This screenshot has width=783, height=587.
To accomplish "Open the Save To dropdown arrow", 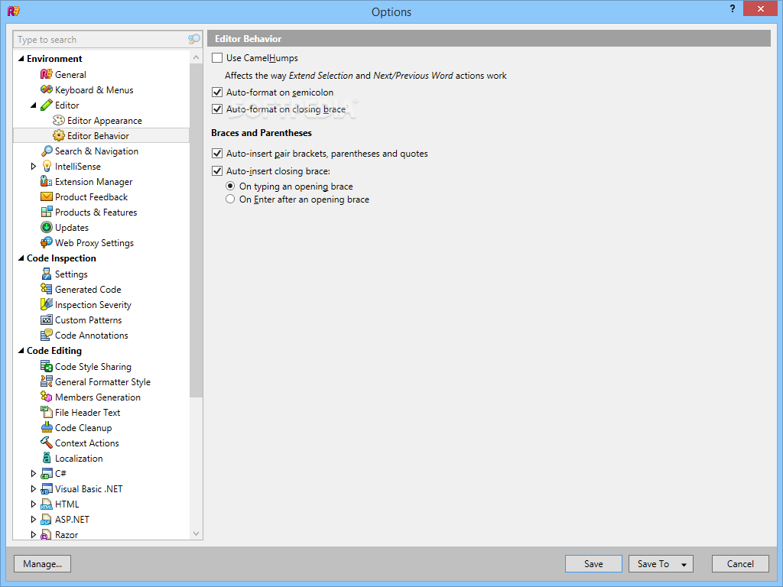I will 684,564.
